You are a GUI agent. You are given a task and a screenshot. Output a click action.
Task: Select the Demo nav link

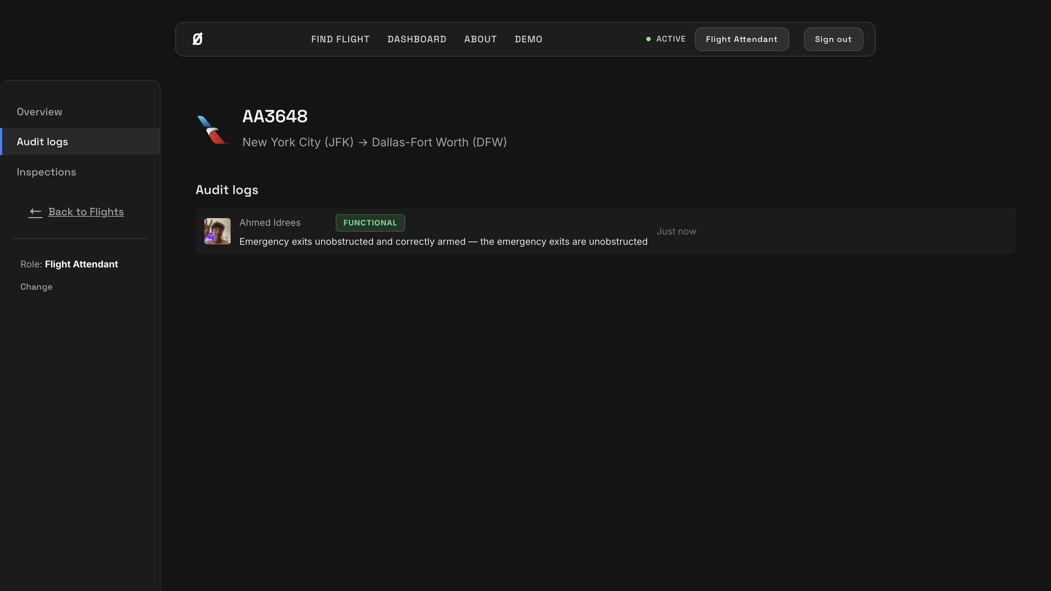coord(528,39)
